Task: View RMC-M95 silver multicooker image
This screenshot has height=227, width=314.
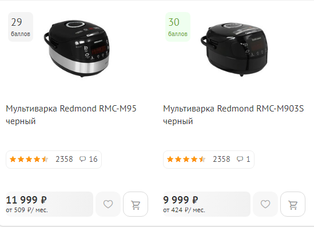Action: [77, 49]
